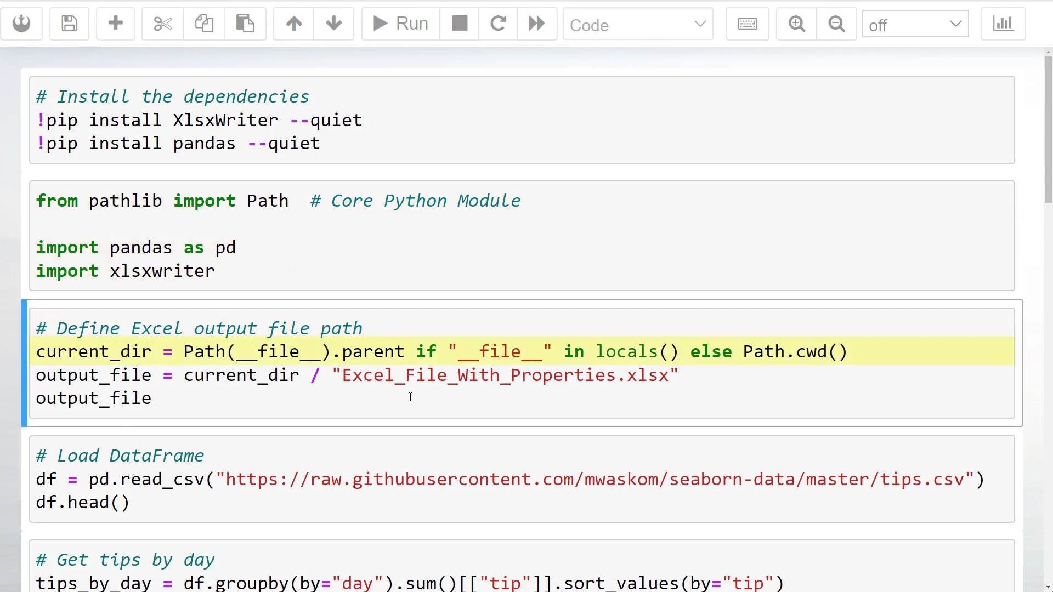The height and width of the screenshot is (592, 1053).
Task: Select the pip install dependencies cell
Action: [x=522, y=120]
